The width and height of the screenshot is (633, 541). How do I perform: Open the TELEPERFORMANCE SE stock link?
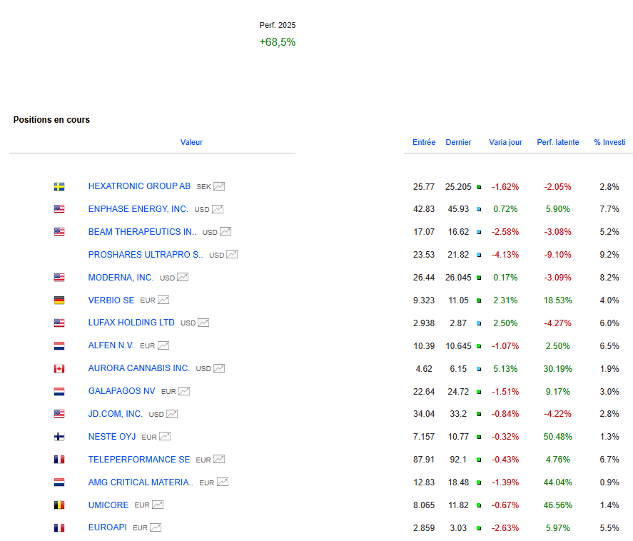pos(139,460)
